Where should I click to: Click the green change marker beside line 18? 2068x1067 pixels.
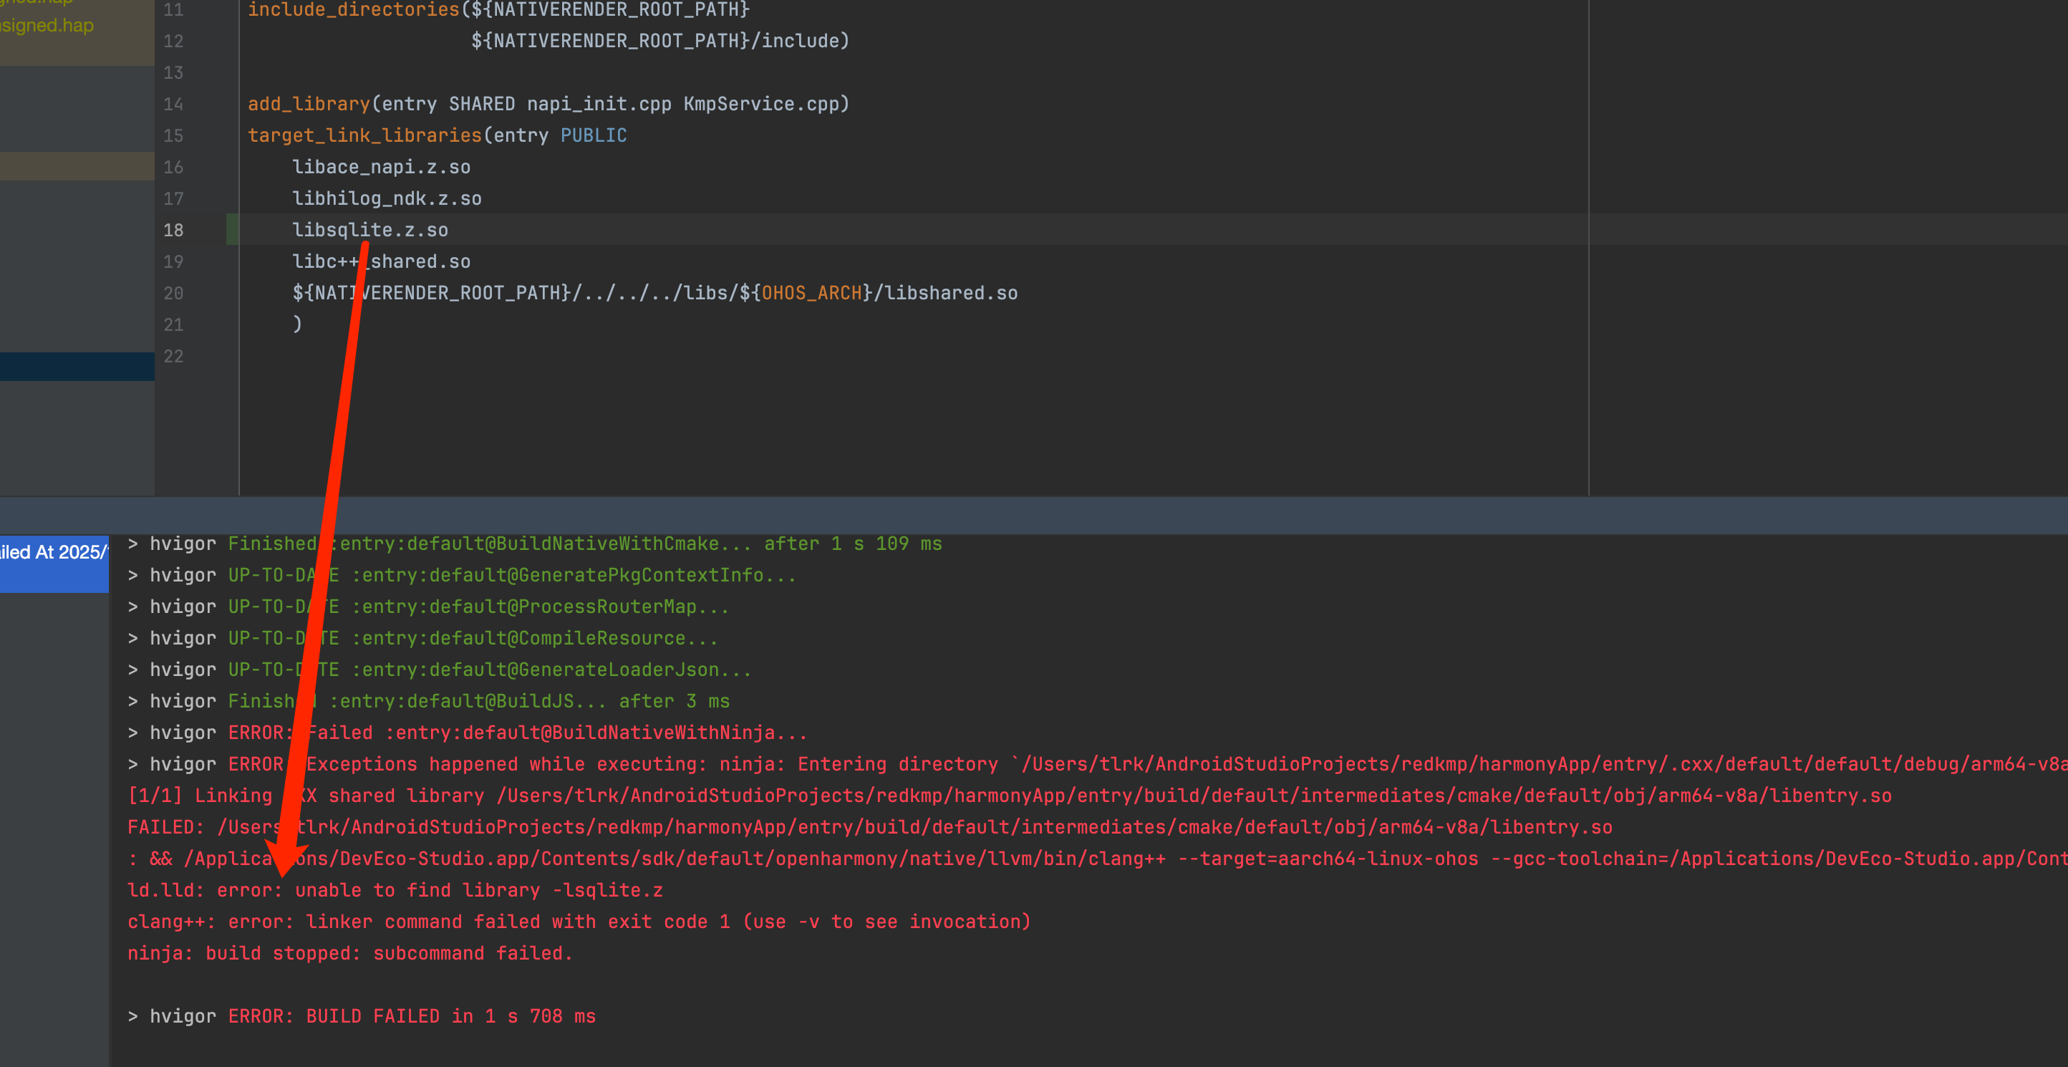pos(232,230)
